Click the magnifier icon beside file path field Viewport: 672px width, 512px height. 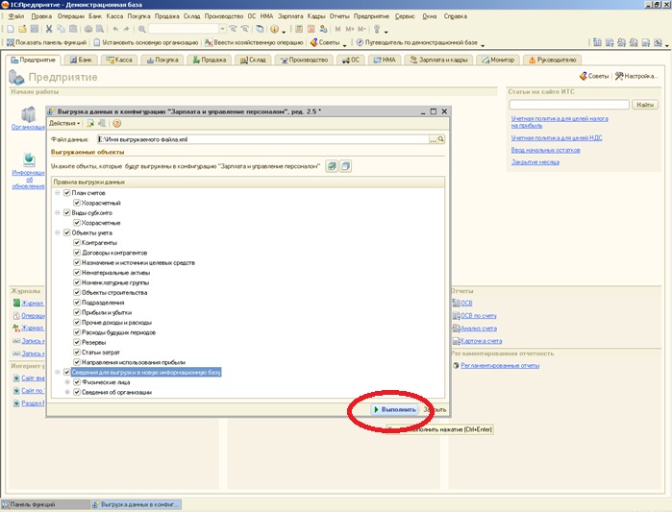click(x=441, y=139)
